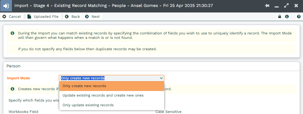Minimize the import window
Screen dimensions: 303x114
click(277, 6)
